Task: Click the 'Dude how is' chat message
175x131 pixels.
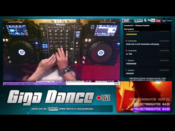Action: tap(143, 44)
